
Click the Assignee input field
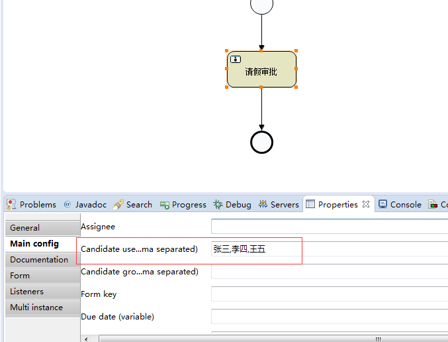(330, 227)
